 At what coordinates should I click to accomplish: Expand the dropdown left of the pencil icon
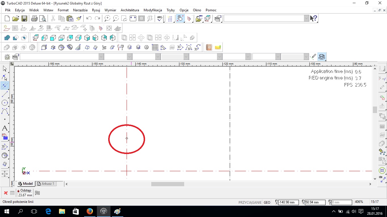click(306, 57)
